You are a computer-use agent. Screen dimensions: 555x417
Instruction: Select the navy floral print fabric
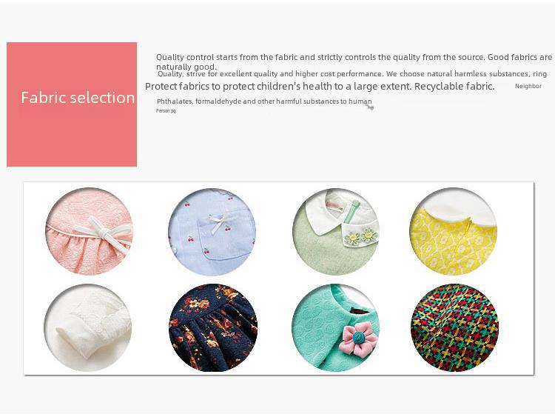(x=213, y=327)
